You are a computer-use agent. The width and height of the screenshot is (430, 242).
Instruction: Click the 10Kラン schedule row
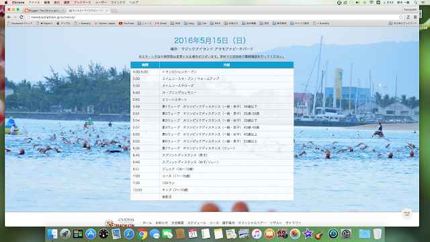click(x=212, y=183)
